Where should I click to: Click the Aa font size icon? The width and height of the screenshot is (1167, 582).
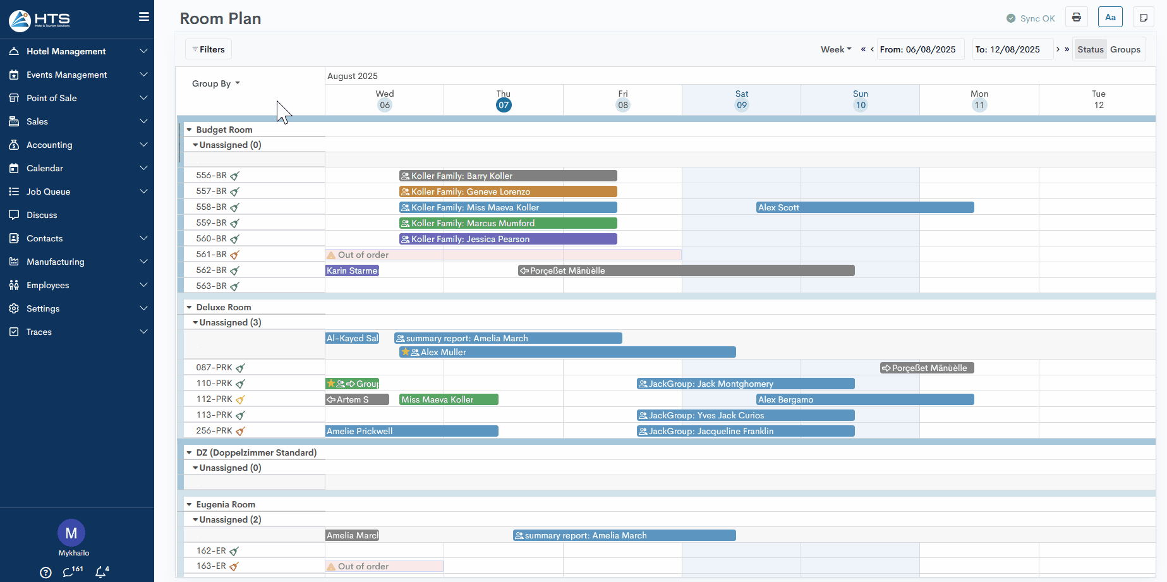click(x=1110, y=18)
